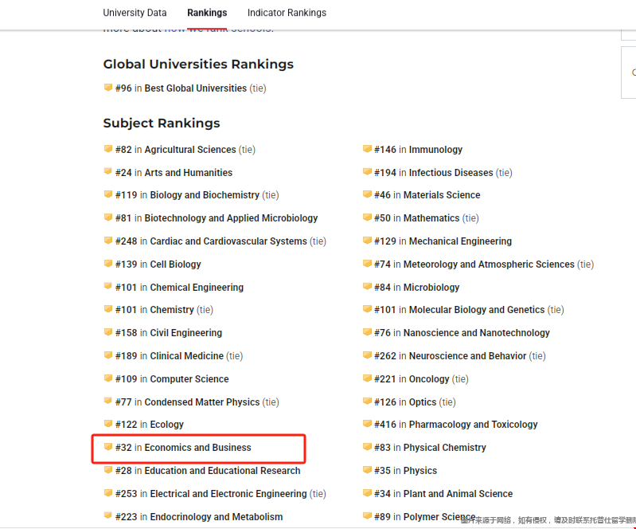Image resolution: width=636 pixels, height=529 pixels.
Task: Click badge icon beside Agricultural Sciences
Action: coord(108,149)
